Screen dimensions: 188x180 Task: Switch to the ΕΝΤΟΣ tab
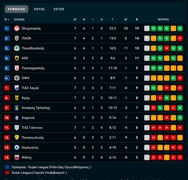click(39, 9)
